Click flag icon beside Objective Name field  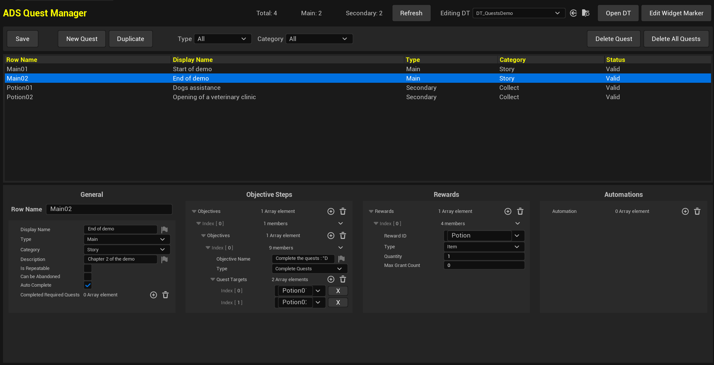[342, 258]
